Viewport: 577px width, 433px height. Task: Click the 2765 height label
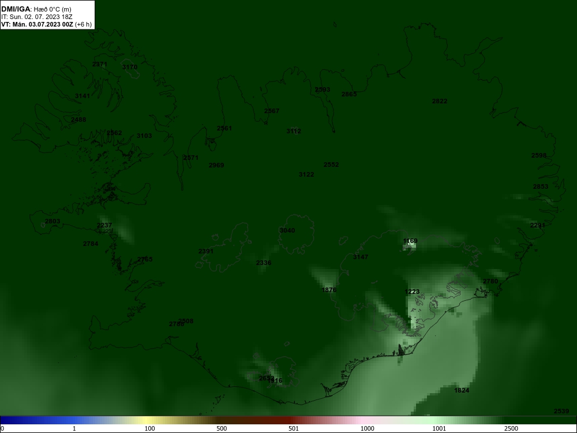(145, 259)
